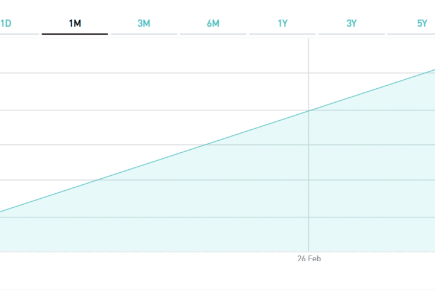Click the black underline below the 1M tab
Image resolution: width=435 pixels, height=290 pixels.
point(75,34)
